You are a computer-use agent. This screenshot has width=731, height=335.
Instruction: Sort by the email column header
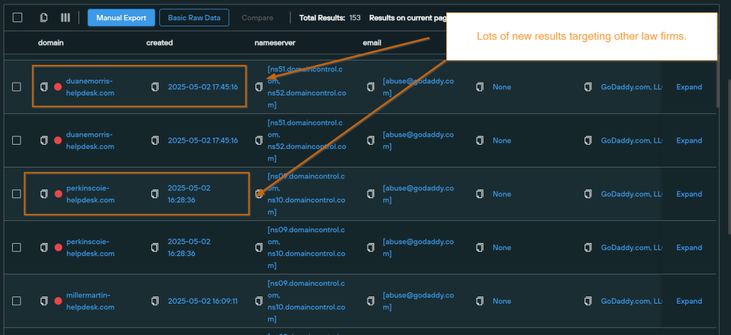tap(372, 43)
